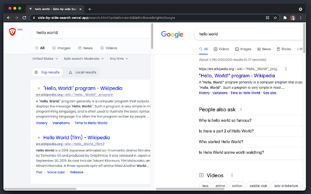Click the Brave lion logo
Viewport: 311px width, 194px height.
click(x=12, y=32)
